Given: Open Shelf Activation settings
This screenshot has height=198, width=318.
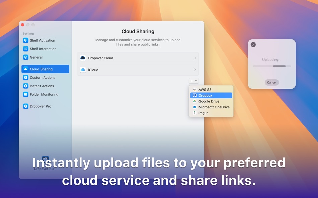Looking at the screenshot, I should pyautogui.click(x=45, y=40).
